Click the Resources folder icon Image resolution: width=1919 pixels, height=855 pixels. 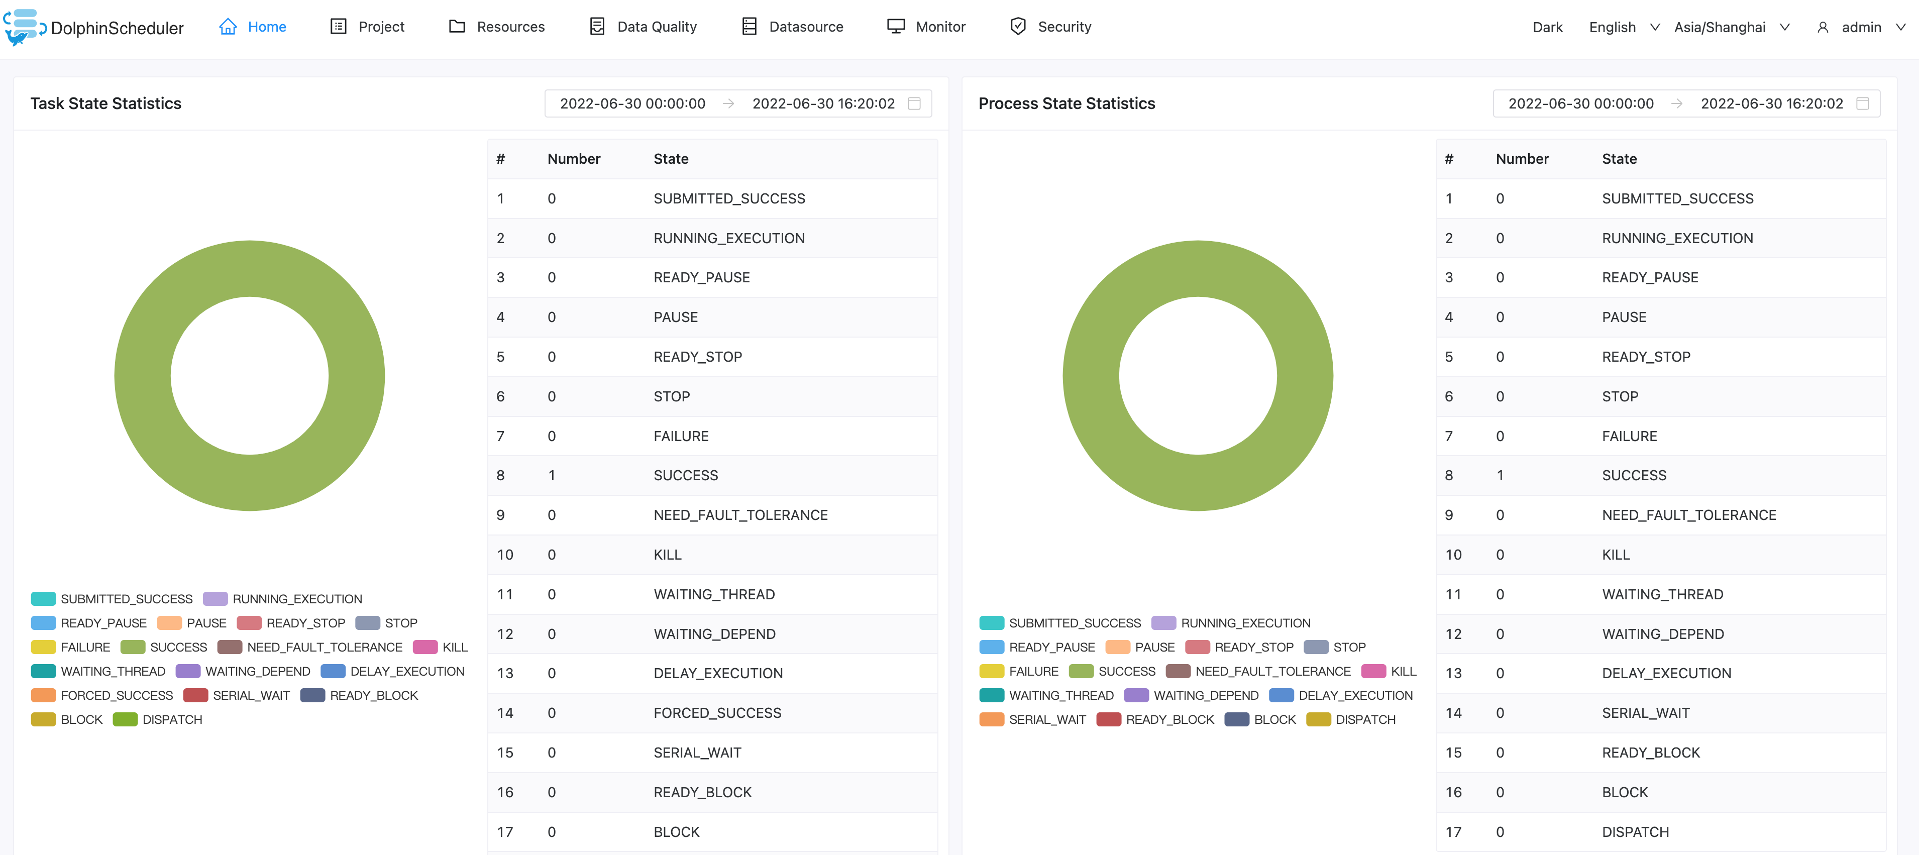457,27
